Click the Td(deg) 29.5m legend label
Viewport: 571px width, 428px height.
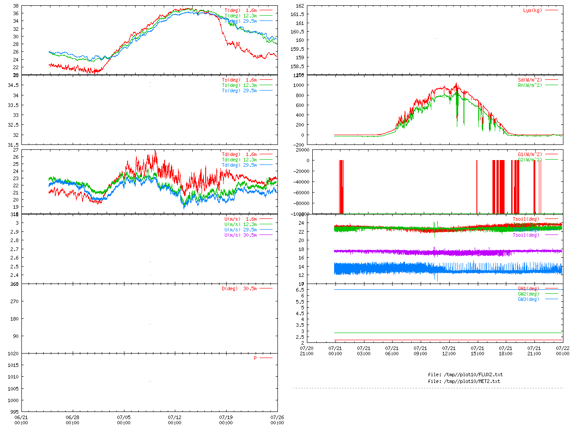239,165
